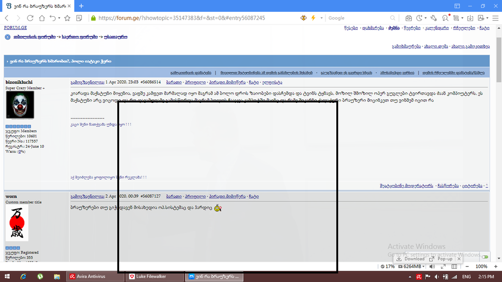Click the bizonikluchi clown avatar image

click(x=20, y=105)
